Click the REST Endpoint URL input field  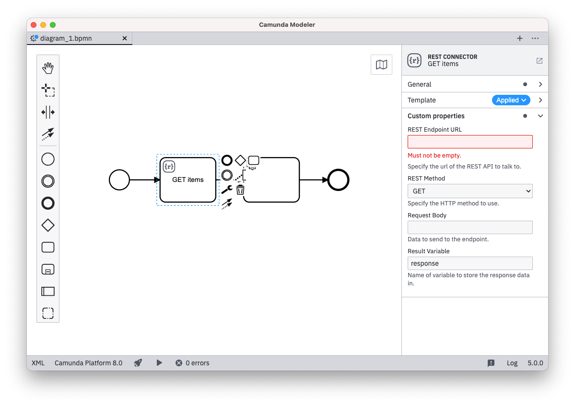click(x=470, y=142)
